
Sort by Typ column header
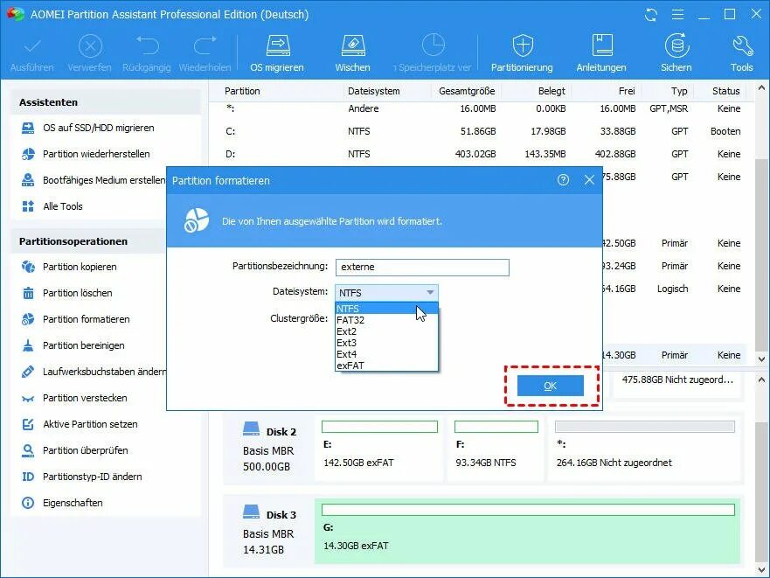679,91
